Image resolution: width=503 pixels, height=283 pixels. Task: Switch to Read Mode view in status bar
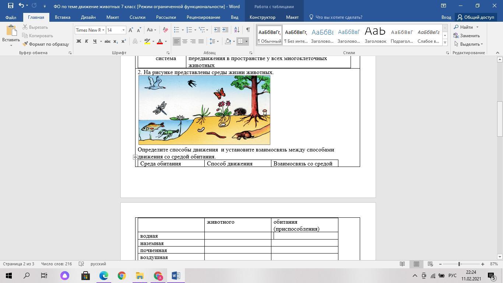click(x=402, y=264)
